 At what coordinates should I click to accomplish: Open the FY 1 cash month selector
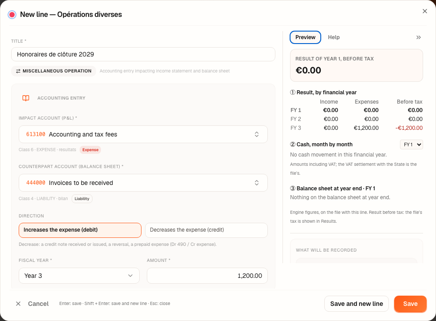tap(411, 144)
